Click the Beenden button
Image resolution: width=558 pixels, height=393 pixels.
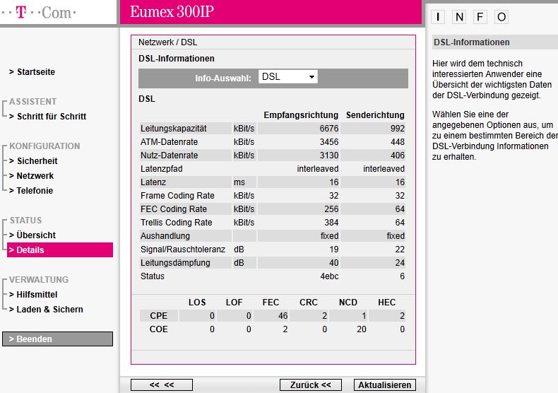tap(57, 339)
